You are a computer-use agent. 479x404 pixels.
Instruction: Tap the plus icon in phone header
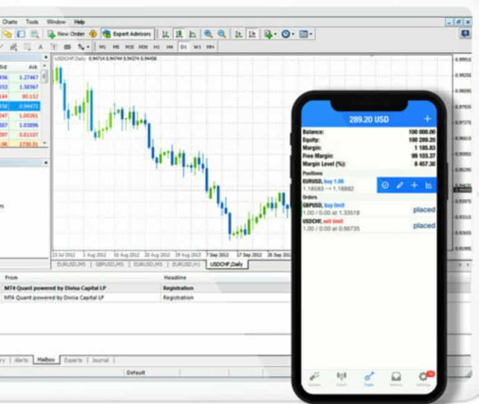pyautogui.click(x=427, y=118)
